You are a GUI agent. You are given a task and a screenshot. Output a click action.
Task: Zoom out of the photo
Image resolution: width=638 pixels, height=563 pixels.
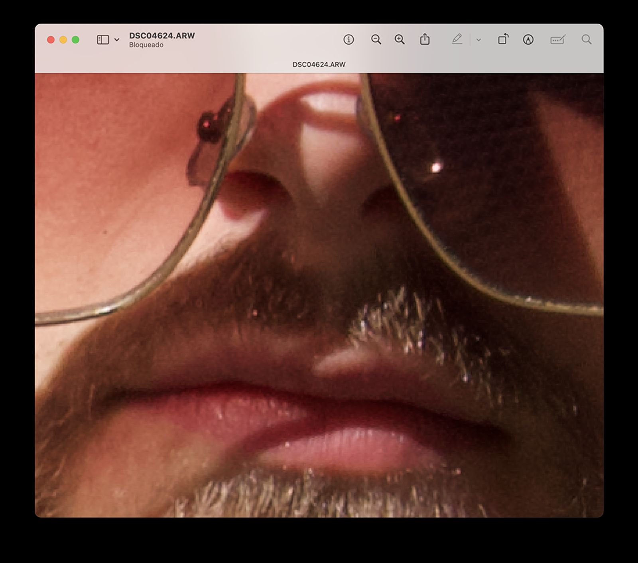[376, 40]
